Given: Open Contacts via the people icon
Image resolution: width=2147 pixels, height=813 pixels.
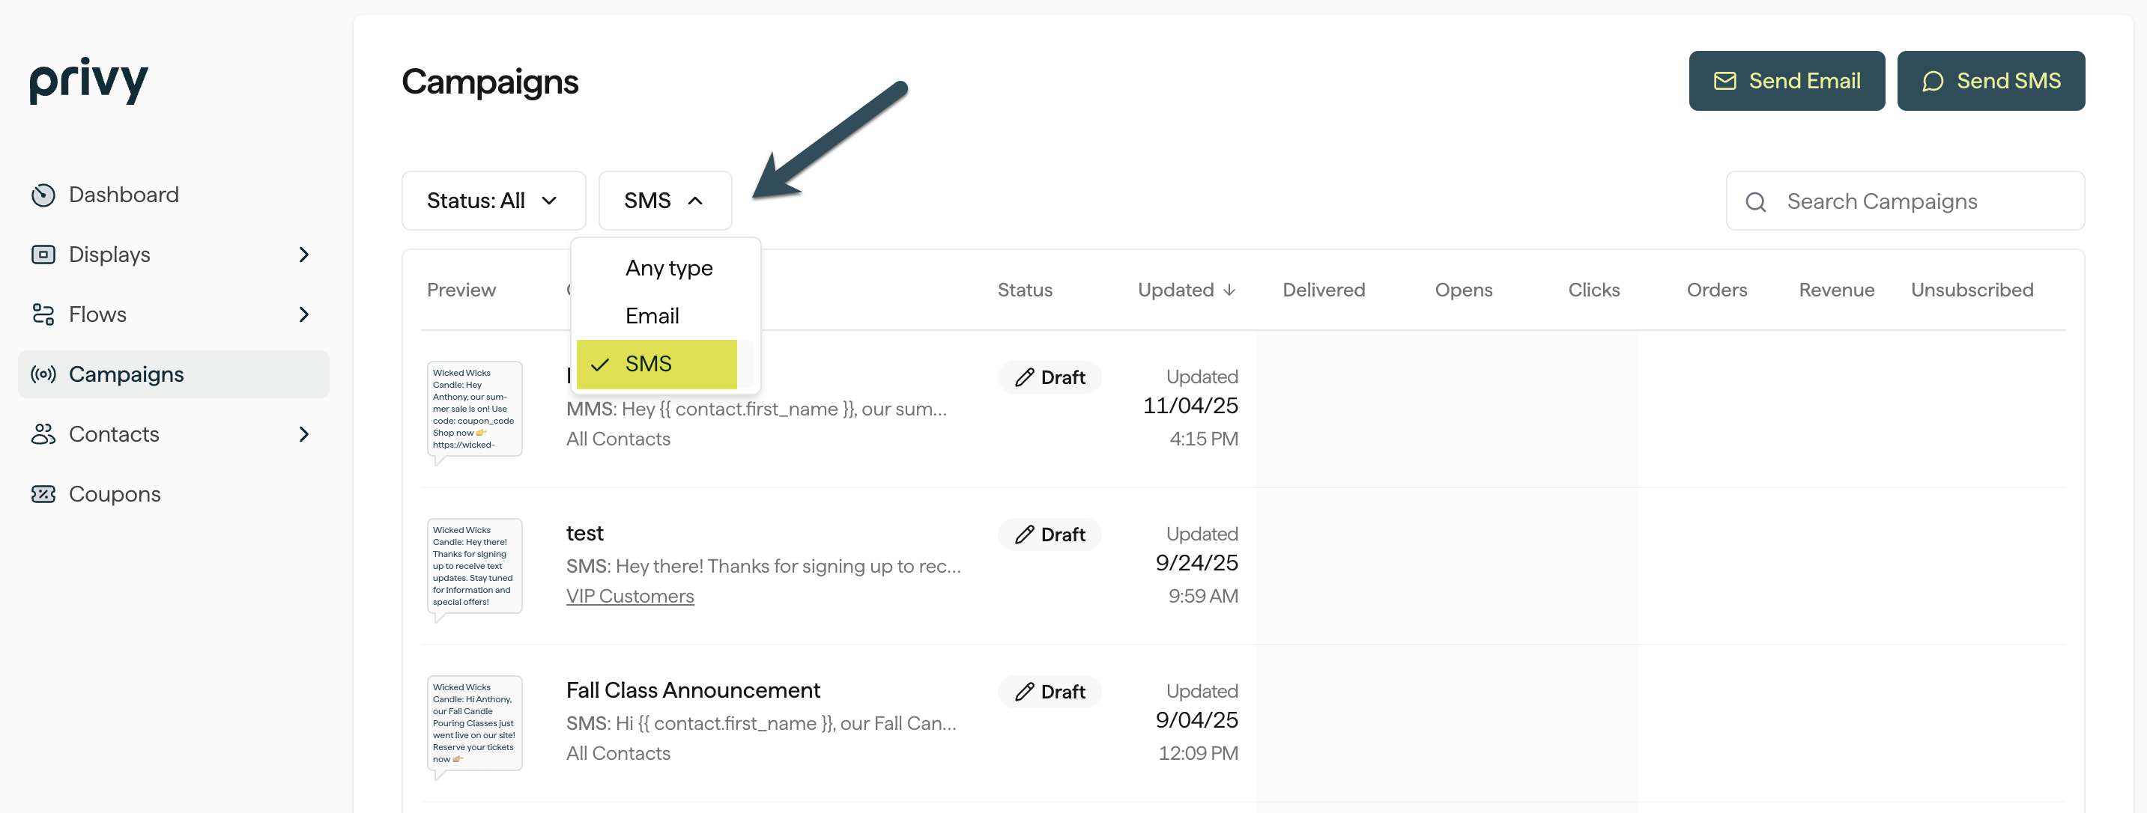Looking at the screenshot, I should pyautogui.click(x=42, y=434).
